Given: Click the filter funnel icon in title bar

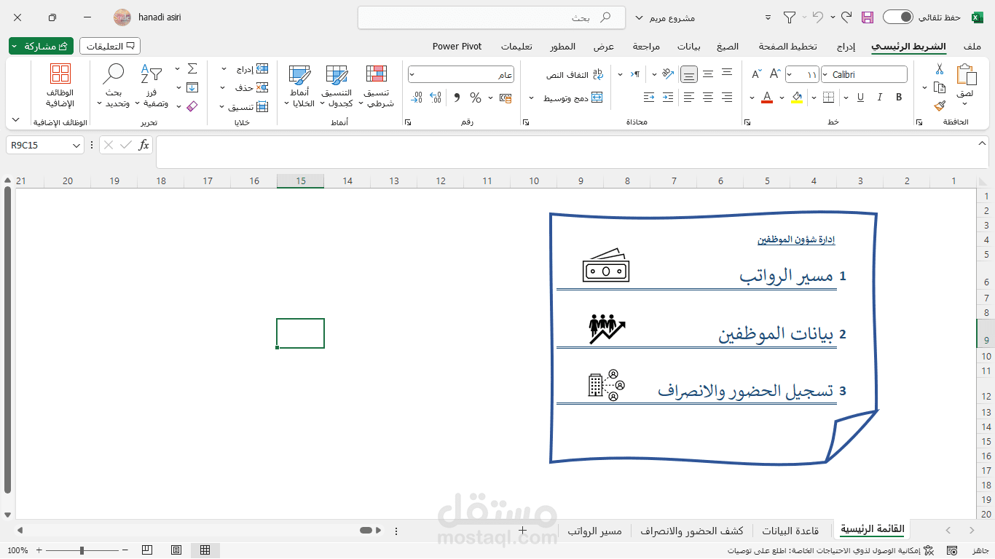Looking at the screenshot, I should tap(790, 17).
